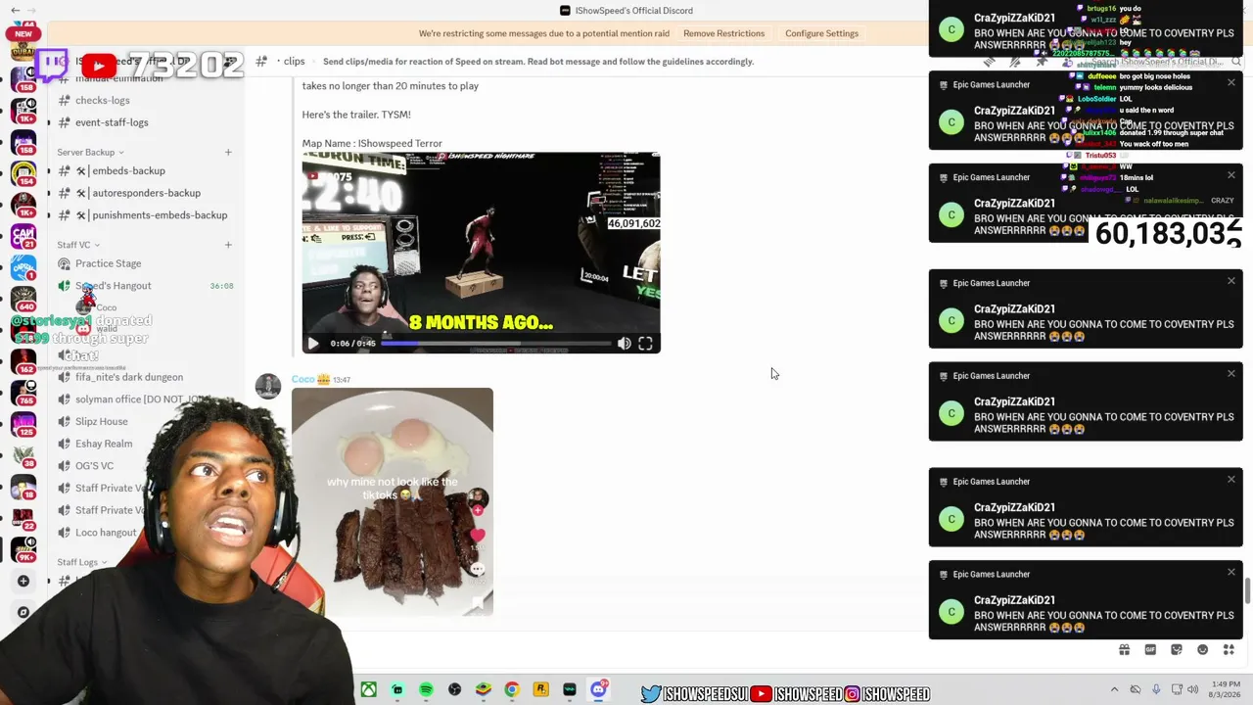This screenshot has height=705, width=1253.
Task: Open Coco's steak and eggs image
Action: click(393, 502)
